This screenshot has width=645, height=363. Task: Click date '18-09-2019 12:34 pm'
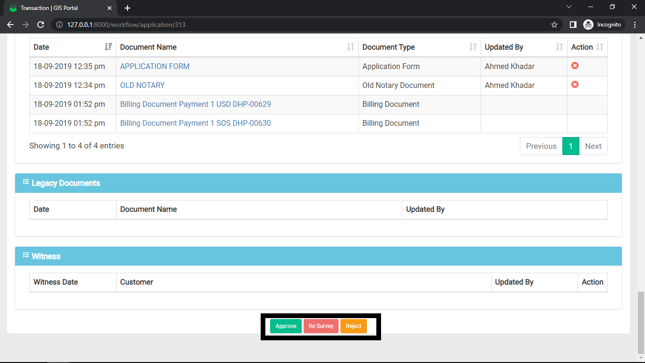point(69,85)
